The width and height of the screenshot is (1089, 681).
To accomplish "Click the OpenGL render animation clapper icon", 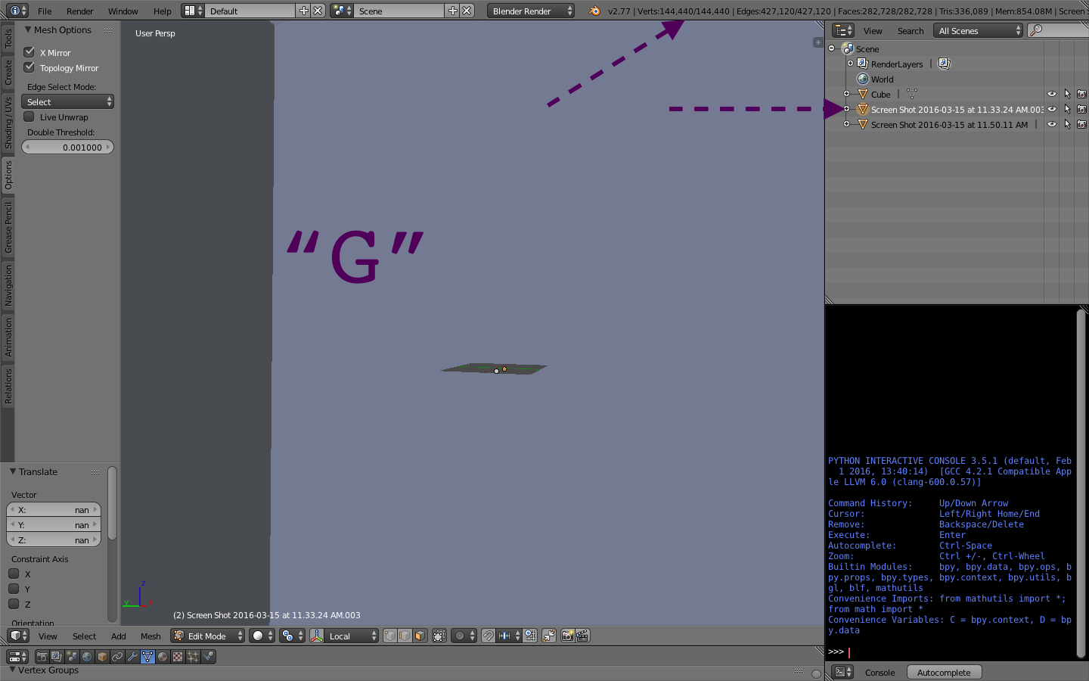I will coord(582,636).
